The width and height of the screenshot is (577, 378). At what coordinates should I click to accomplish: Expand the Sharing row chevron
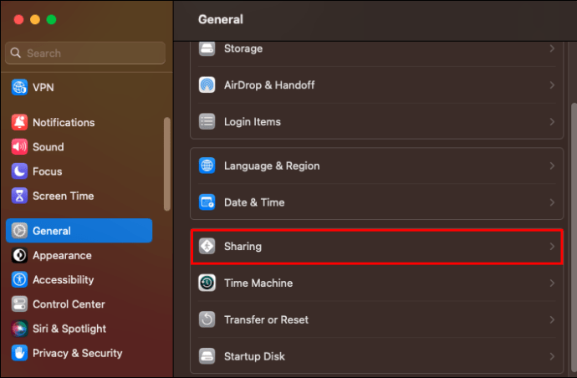552,247
